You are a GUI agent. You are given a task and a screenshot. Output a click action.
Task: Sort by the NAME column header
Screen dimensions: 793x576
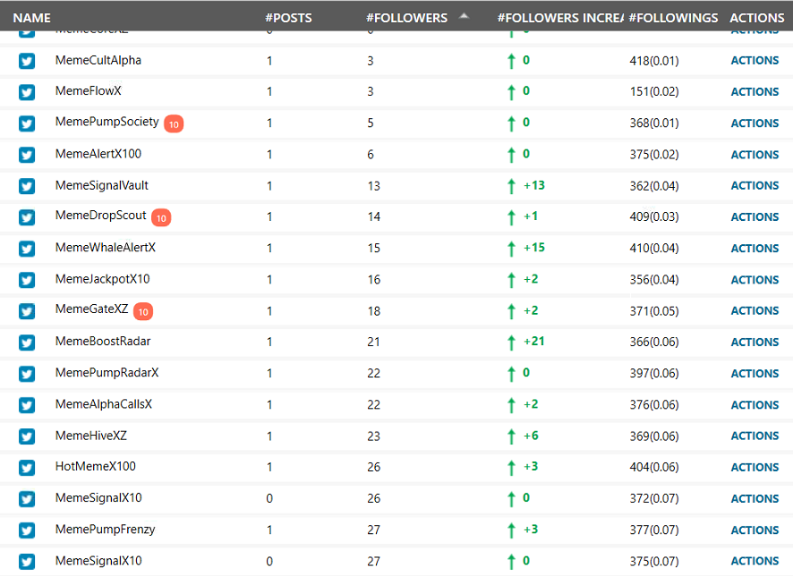pyautogui.click(x=31, y=18)
